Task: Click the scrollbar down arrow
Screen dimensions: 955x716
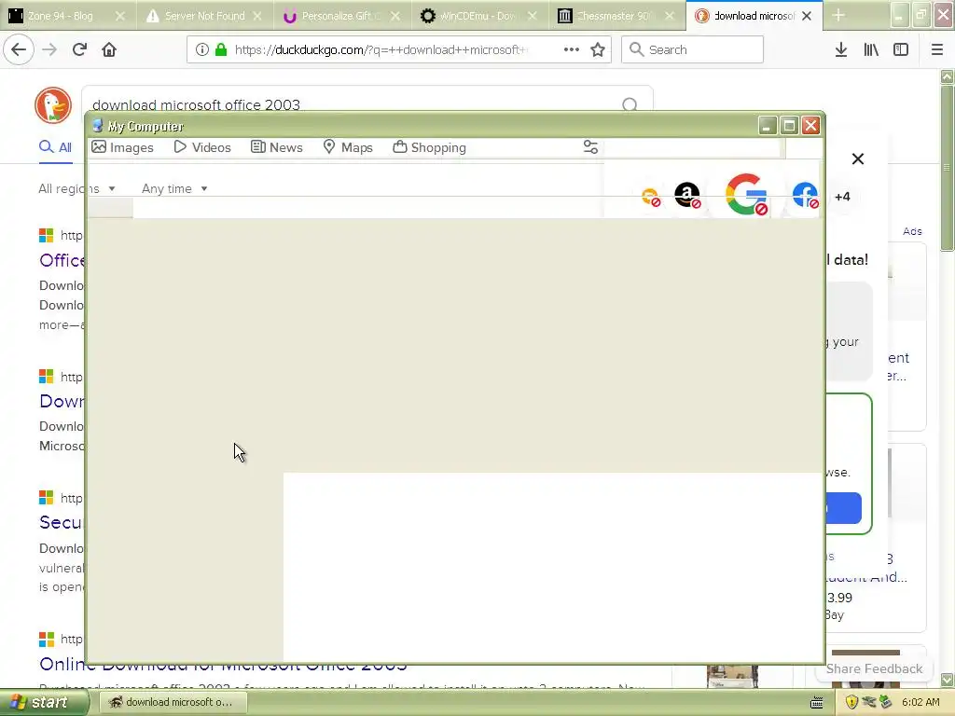Action: 947,679
